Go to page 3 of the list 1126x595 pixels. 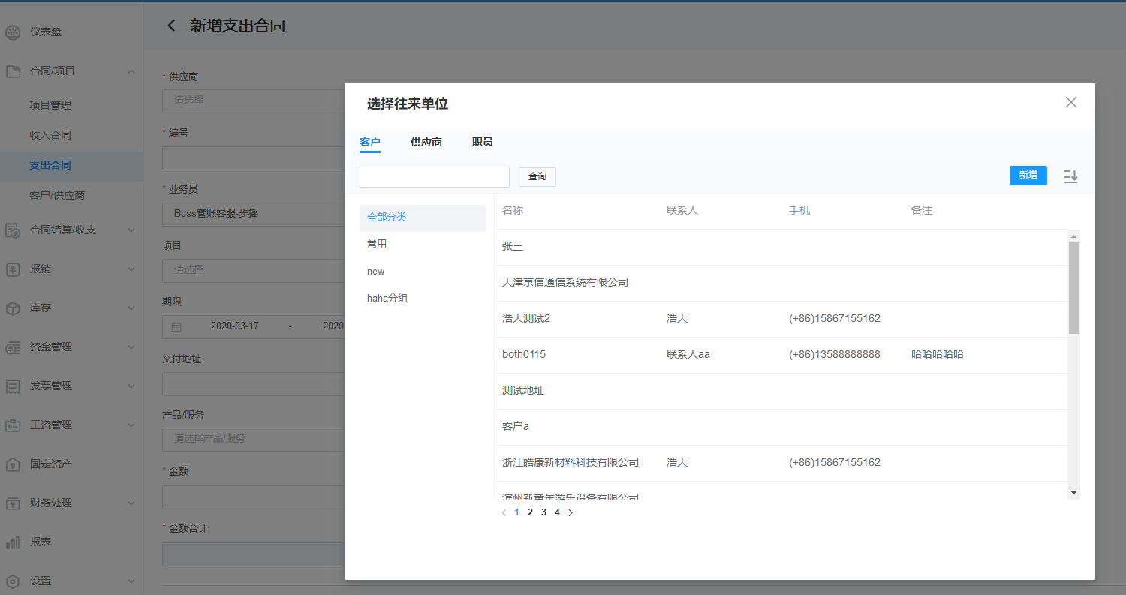(x=543, y=512)
